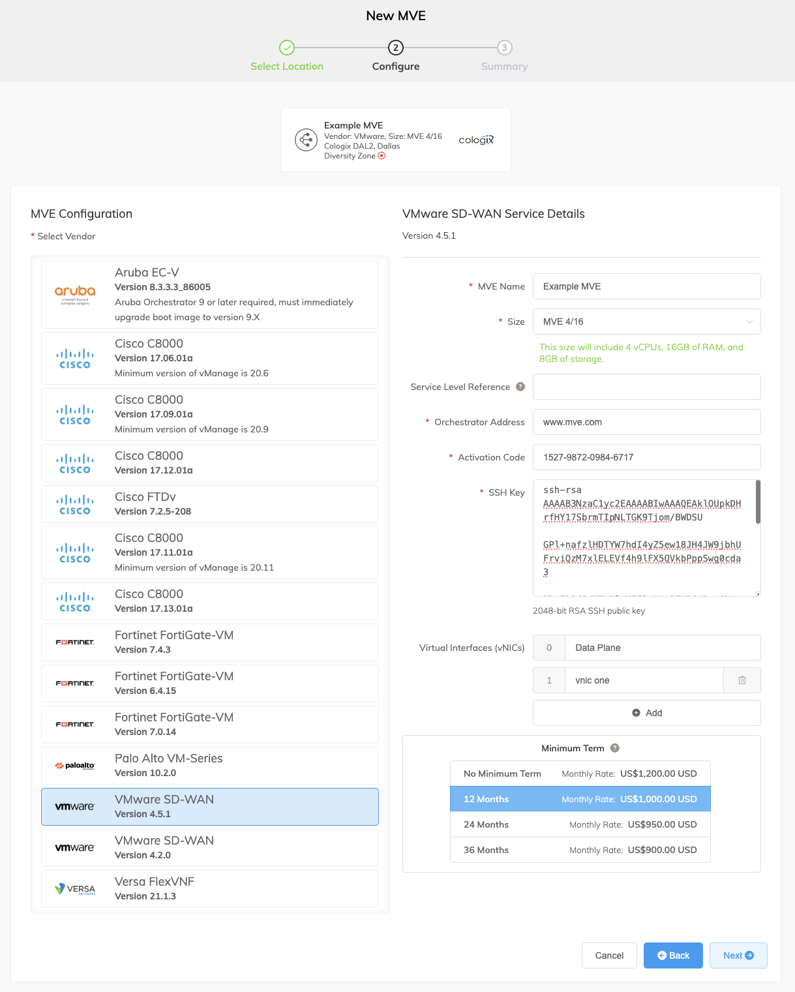Click the Summary step number 3 circle
The image size is (795, 992).
tap(504, 48)
